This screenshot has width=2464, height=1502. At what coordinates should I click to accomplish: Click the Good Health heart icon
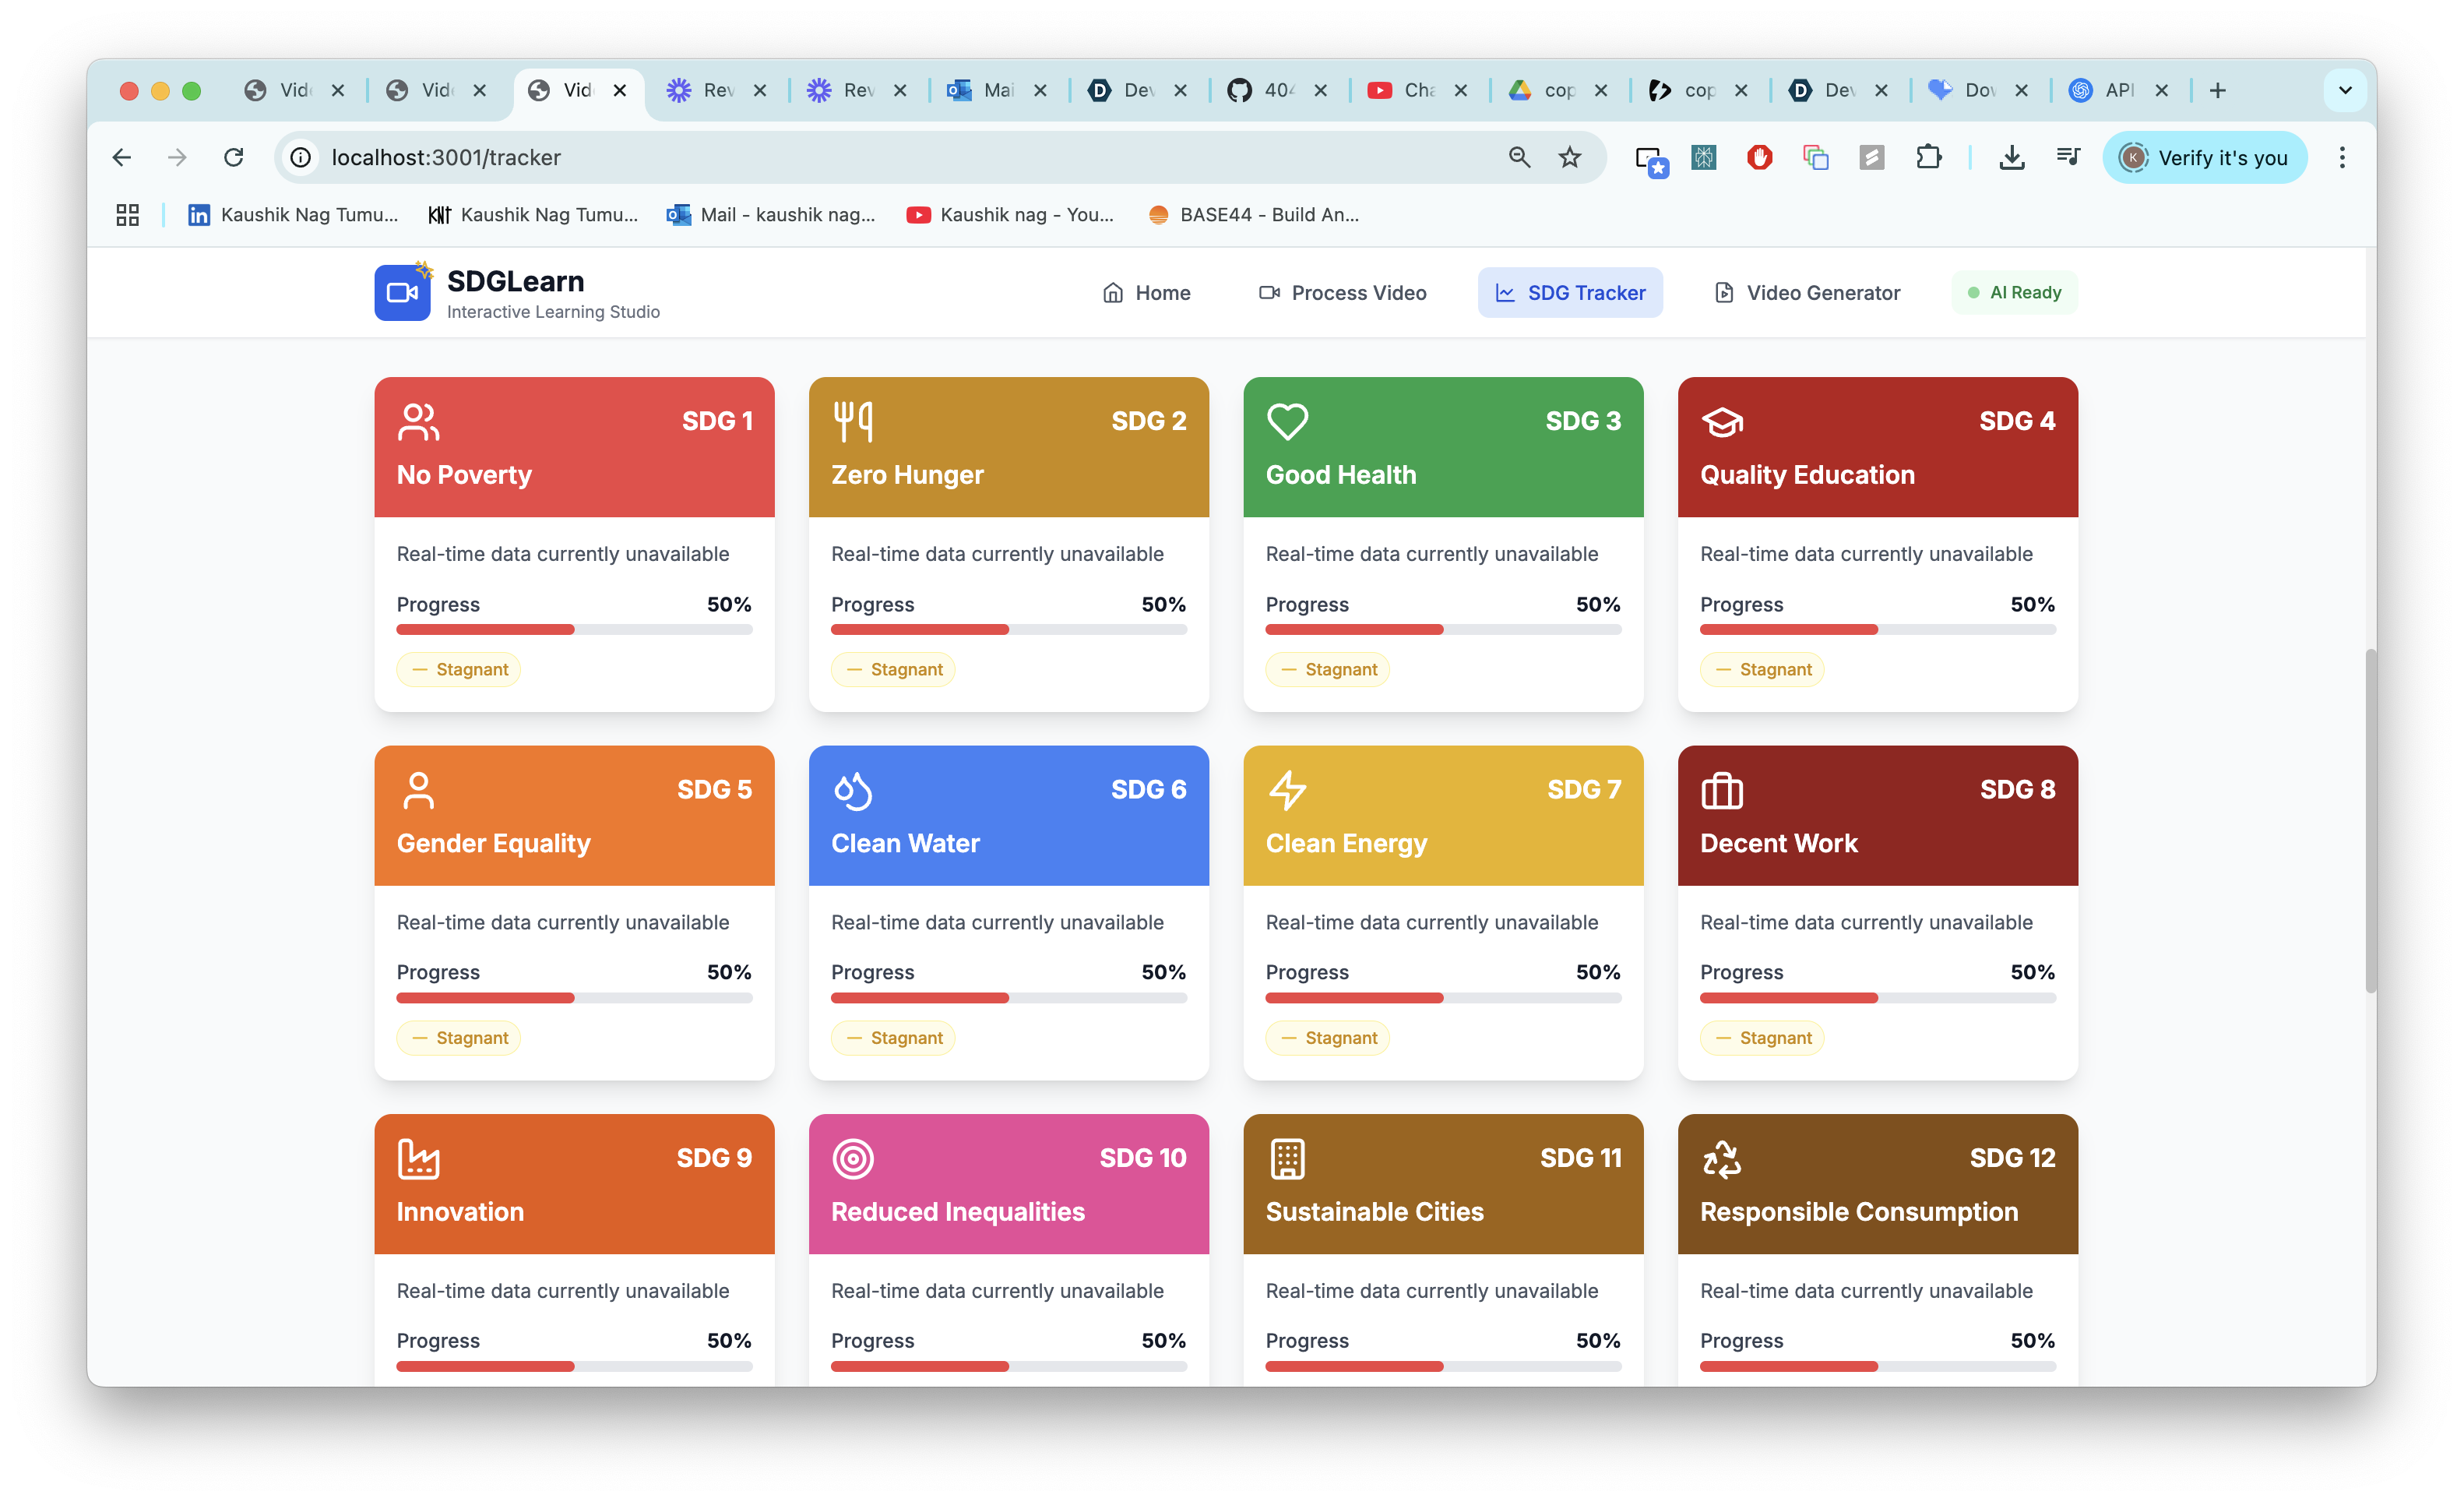pos(1287,421)
